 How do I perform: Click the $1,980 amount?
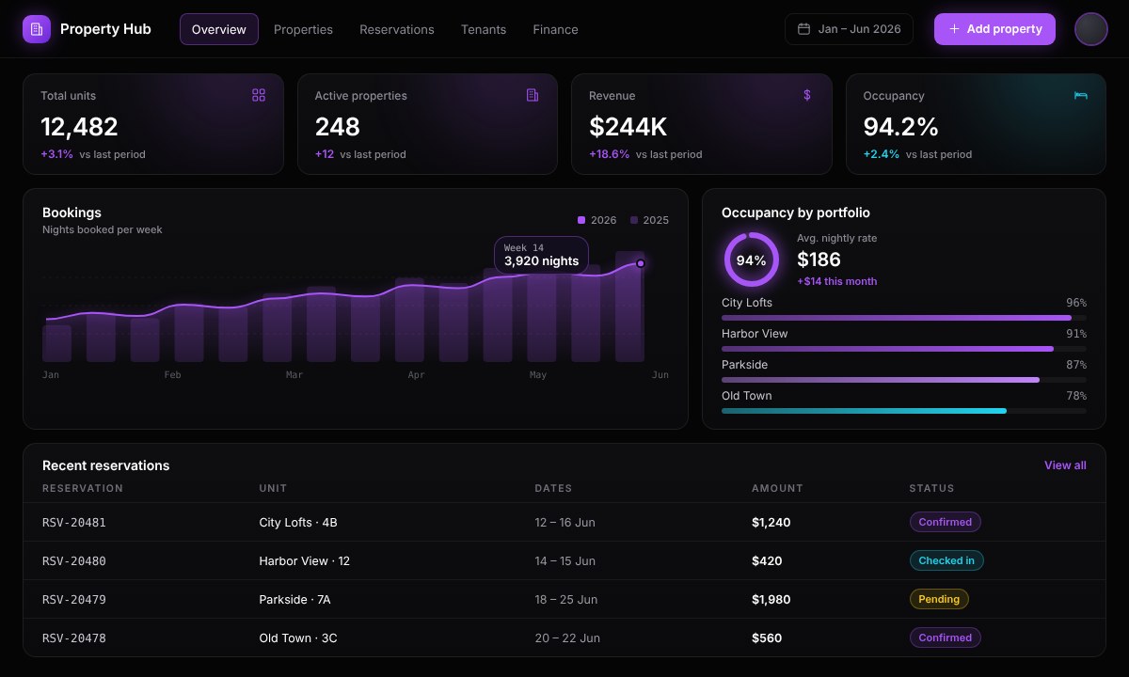771,599
